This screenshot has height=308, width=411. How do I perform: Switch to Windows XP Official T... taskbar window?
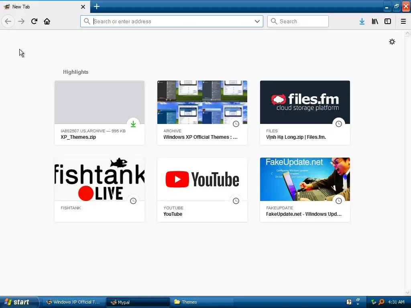(73, 302)
